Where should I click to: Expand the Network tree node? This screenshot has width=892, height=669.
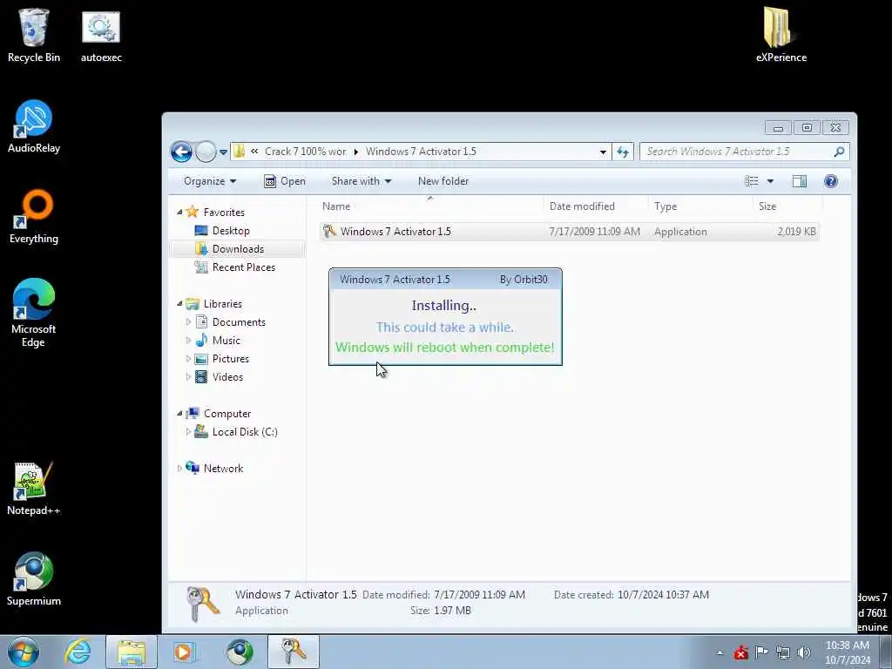click(x=179, y=468)
